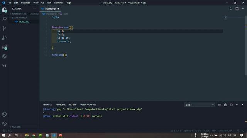
Task: Click the PHP language mode status item
Action: [214, 131]
